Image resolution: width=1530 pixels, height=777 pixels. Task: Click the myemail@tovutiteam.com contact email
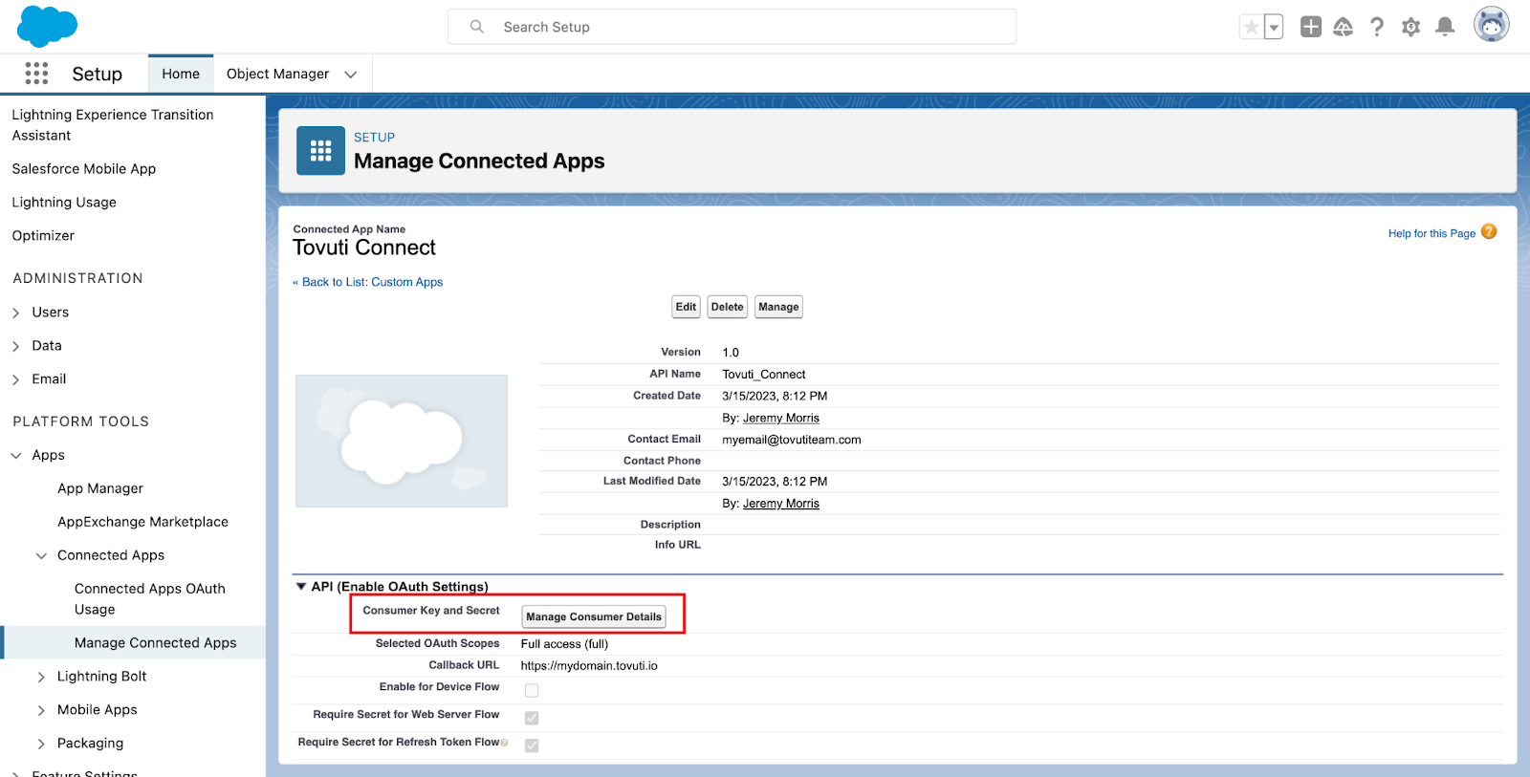(x=792, y=440)
